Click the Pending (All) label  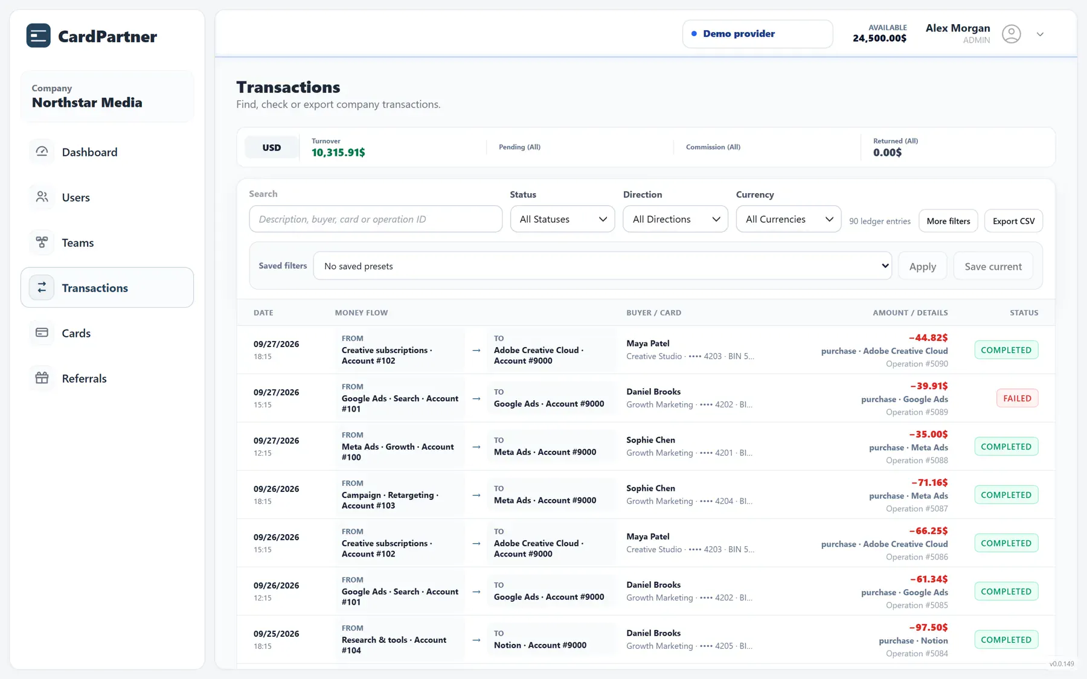tap(519, 147)
